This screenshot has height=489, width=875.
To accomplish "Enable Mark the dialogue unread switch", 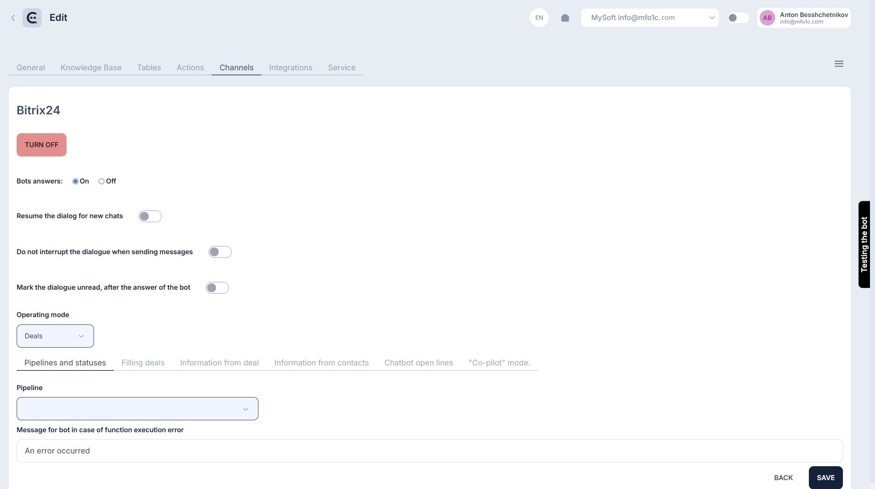I will [x=217, y=288].
